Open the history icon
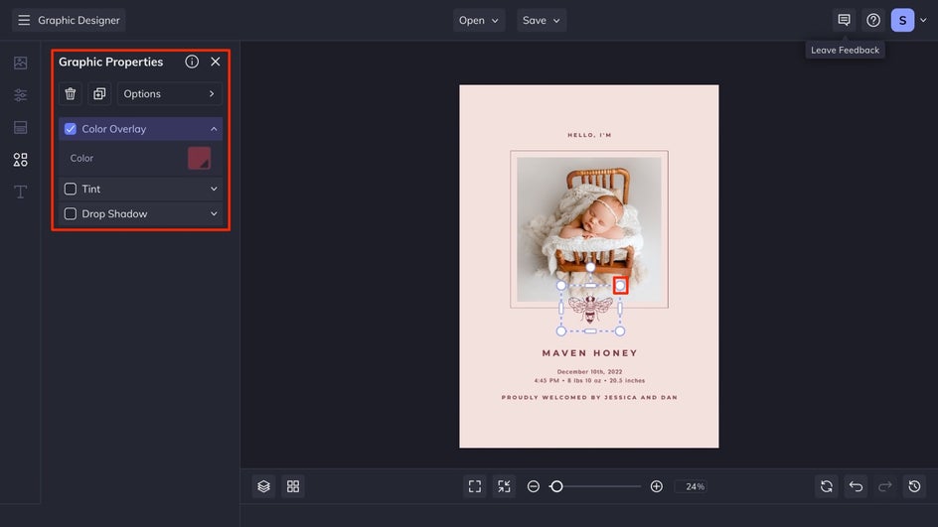 pyautogui.click(x=915, y=486)
